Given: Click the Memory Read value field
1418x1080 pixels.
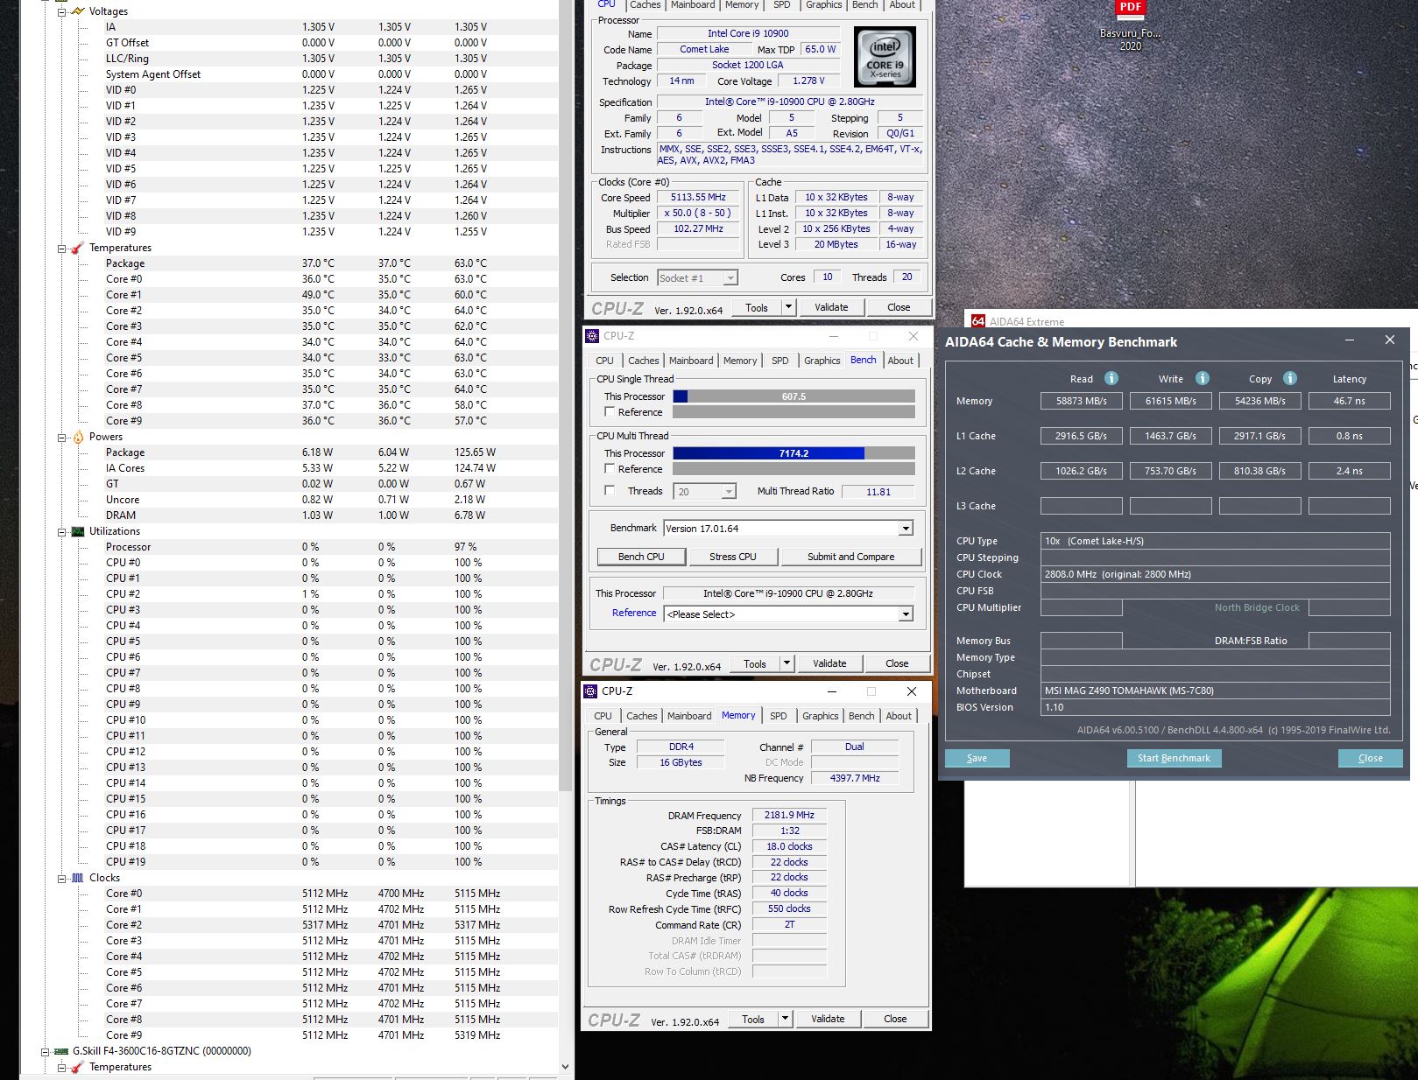Looking at the screenshot, I should [1082, 401].
